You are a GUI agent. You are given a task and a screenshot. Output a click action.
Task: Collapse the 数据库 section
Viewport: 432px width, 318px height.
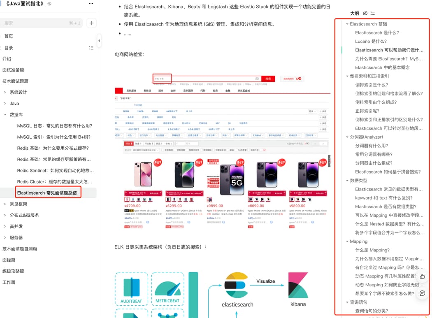pos(5,115)
